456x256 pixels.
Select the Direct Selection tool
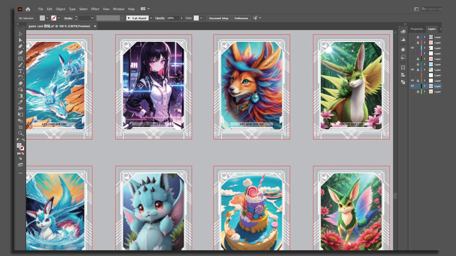click(x=21, y=40)
